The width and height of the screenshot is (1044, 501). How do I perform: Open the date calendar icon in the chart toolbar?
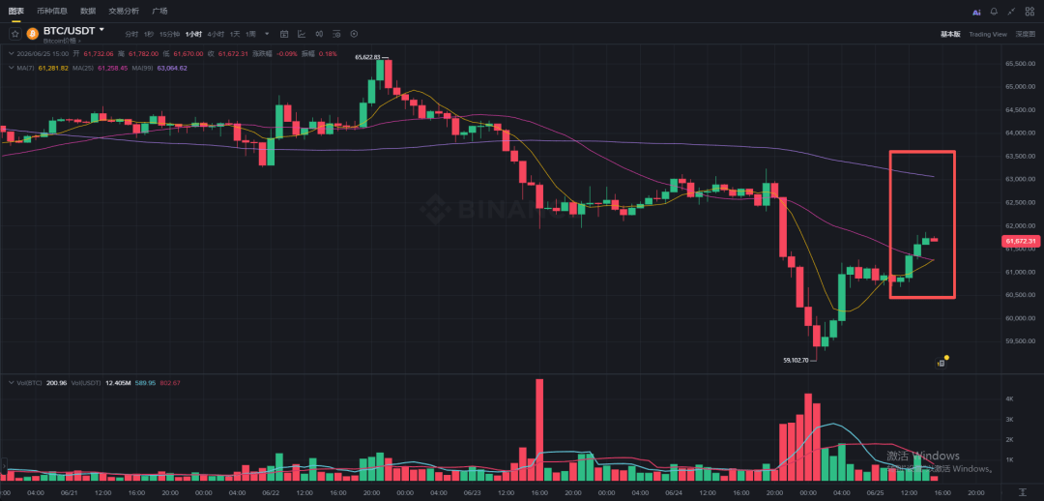click(x=284, y=34)
